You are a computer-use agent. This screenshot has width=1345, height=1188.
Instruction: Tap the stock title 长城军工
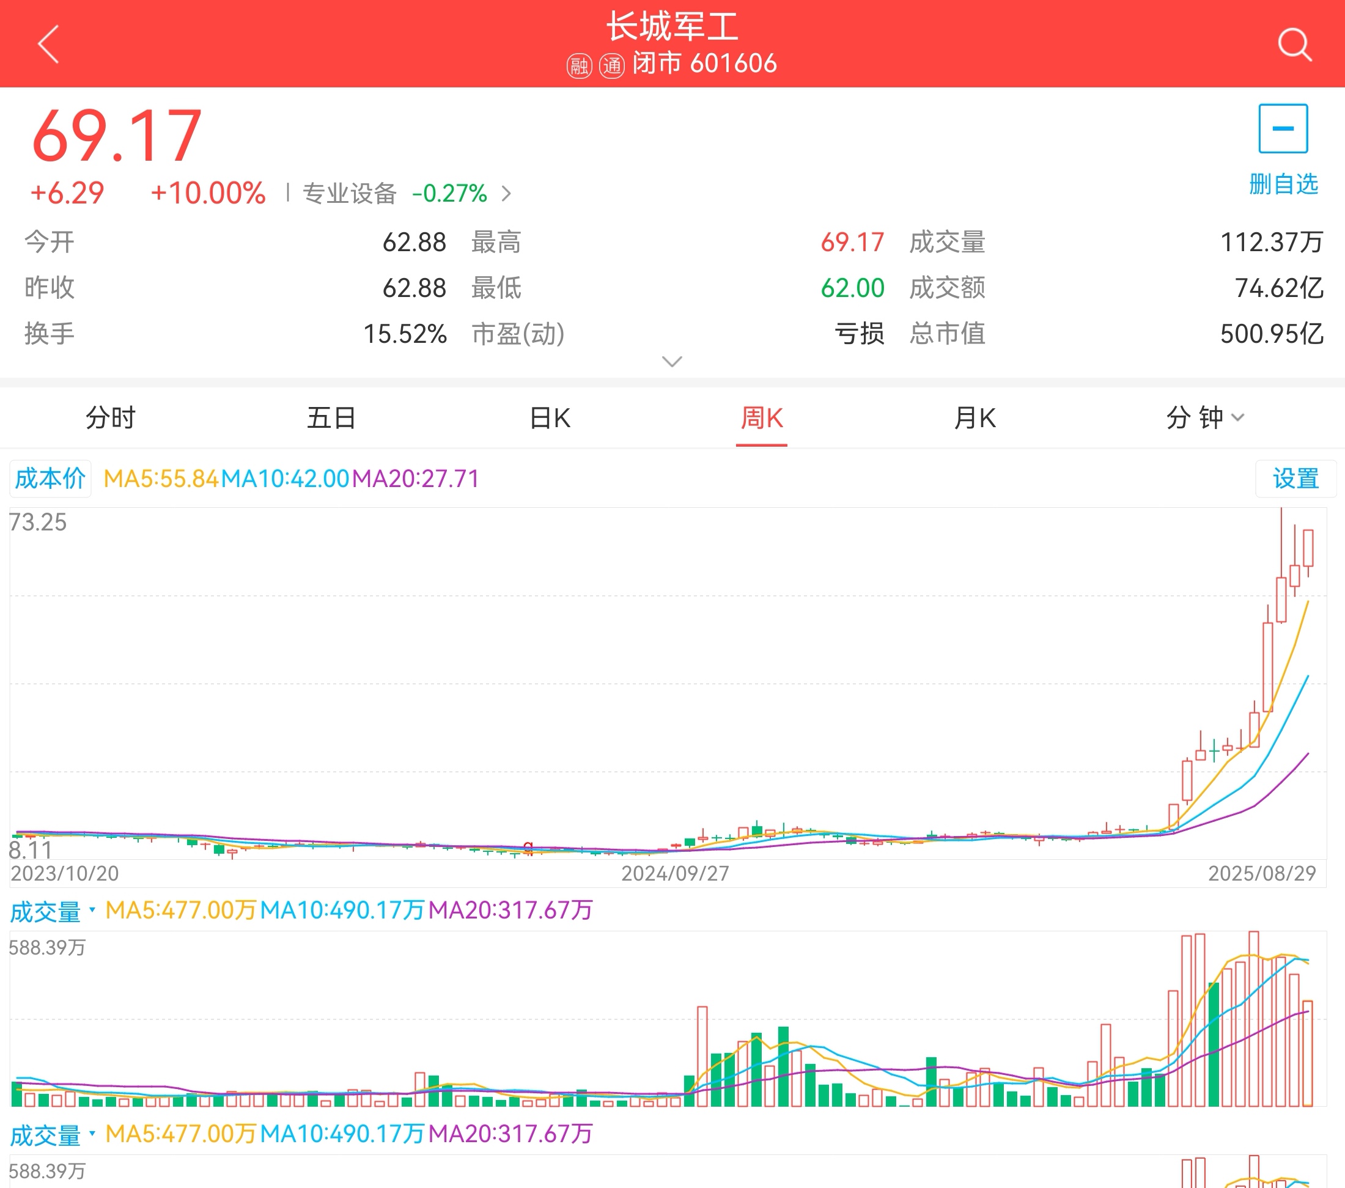(672, 27)
